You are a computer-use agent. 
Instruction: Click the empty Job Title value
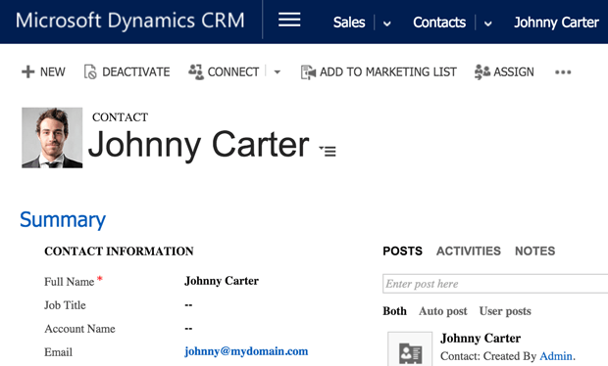tap(188, 305)
